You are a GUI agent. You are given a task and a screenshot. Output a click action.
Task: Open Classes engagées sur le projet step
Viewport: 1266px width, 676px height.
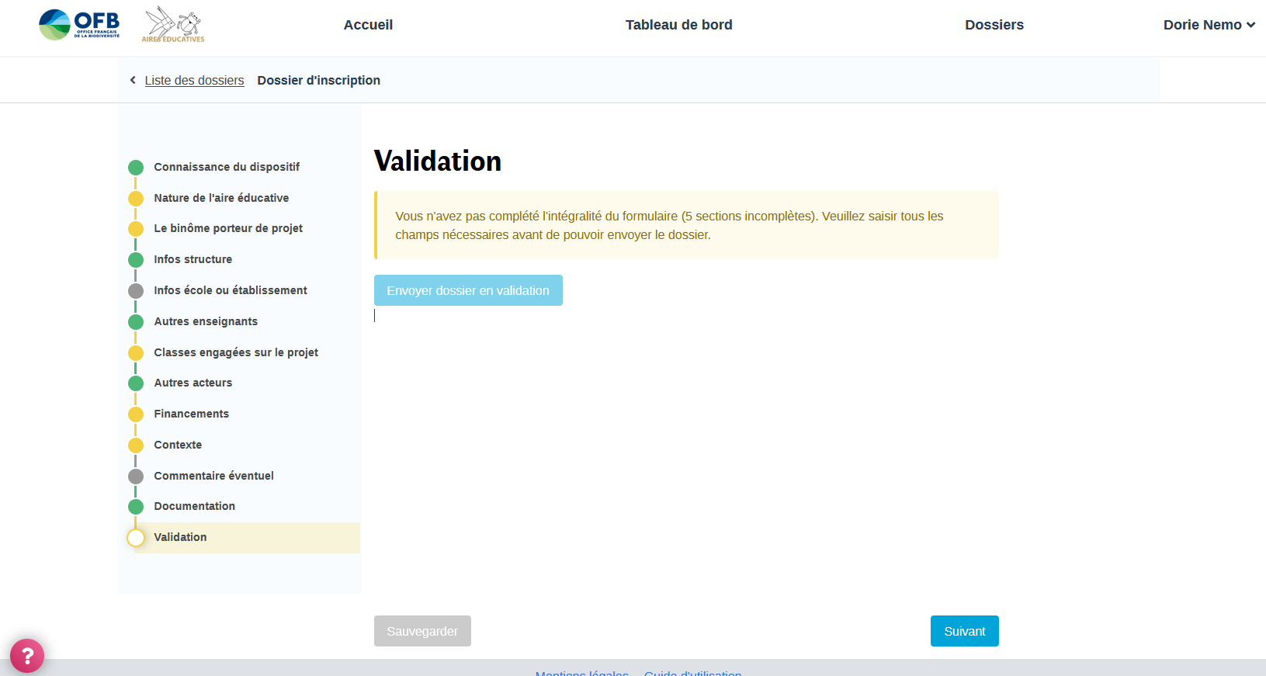pos(236,352)
